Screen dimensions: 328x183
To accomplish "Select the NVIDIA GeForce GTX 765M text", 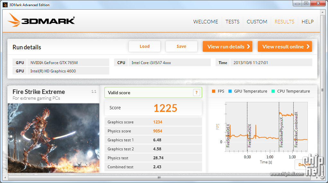I will point(54,62).
